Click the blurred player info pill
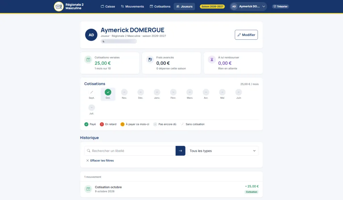This screenshot has height=200, width=343. pyautogui.click(x=119, y=41)
